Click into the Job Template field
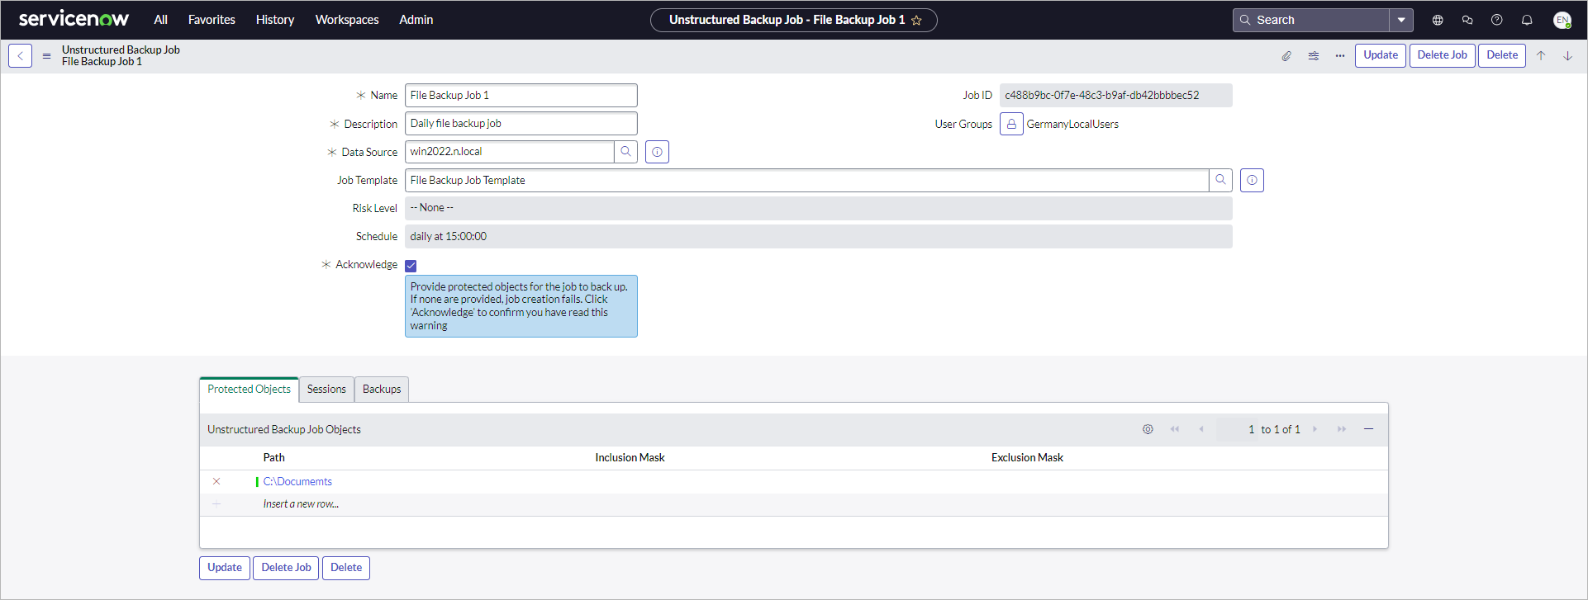 pos(807,180)
